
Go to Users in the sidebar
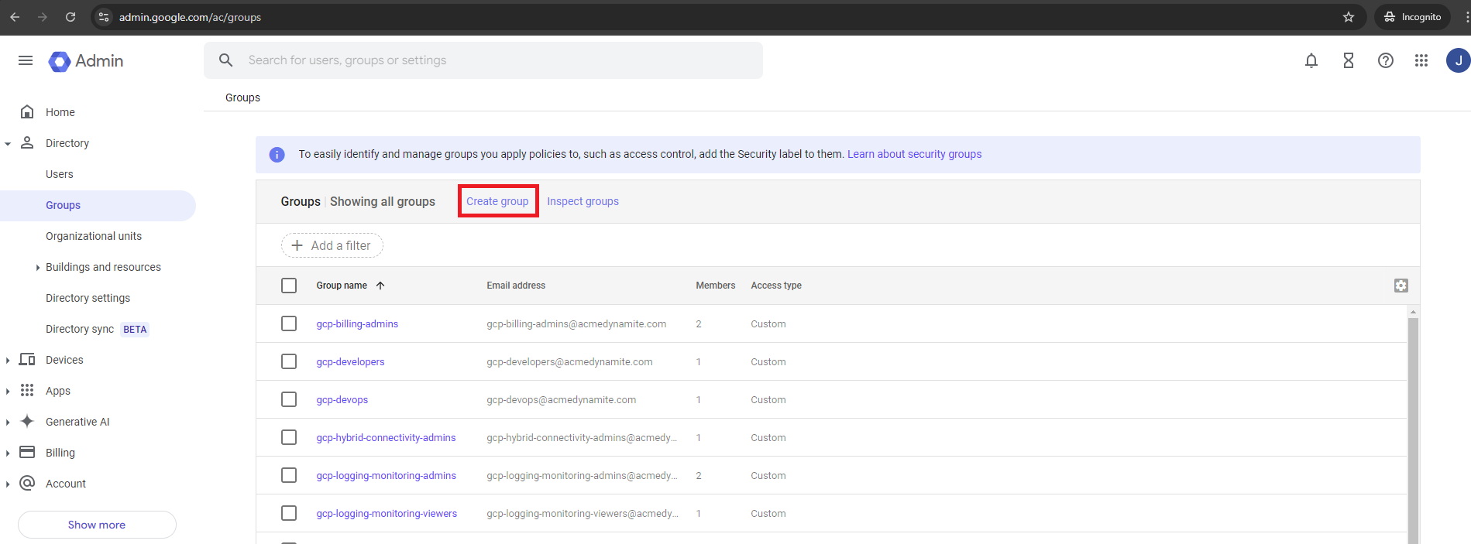pyautogui.click(x=60, y=174)
